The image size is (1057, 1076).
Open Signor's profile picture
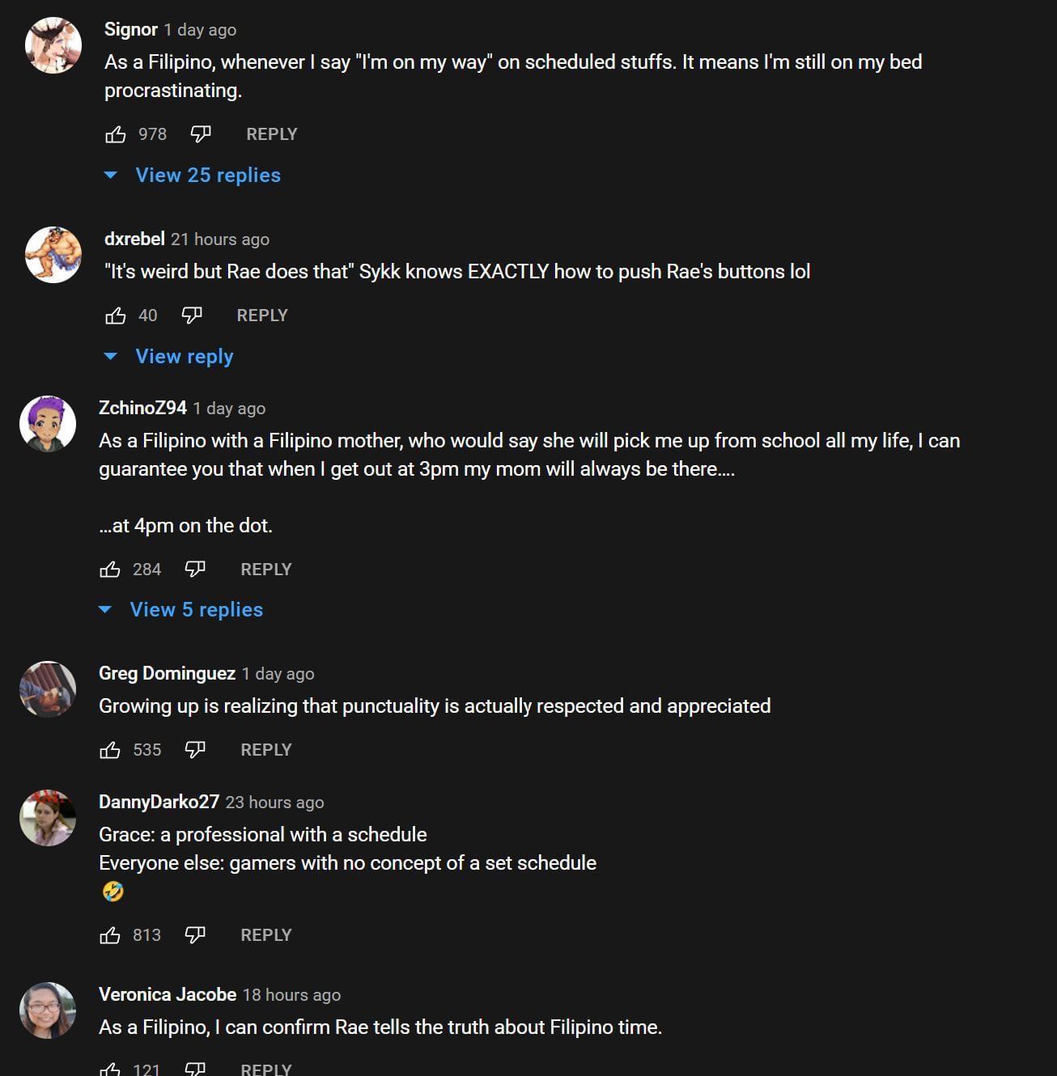pyautogui.click(x=53, y=45)
